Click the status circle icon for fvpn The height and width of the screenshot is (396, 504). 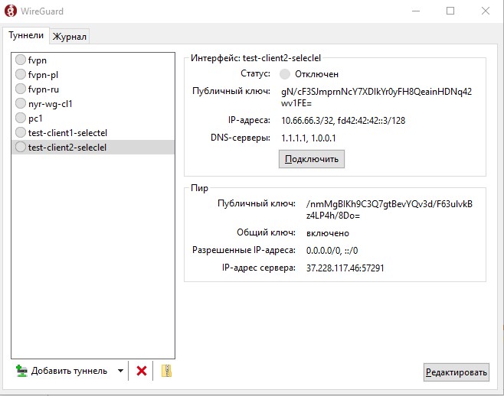tap(21, 60)
